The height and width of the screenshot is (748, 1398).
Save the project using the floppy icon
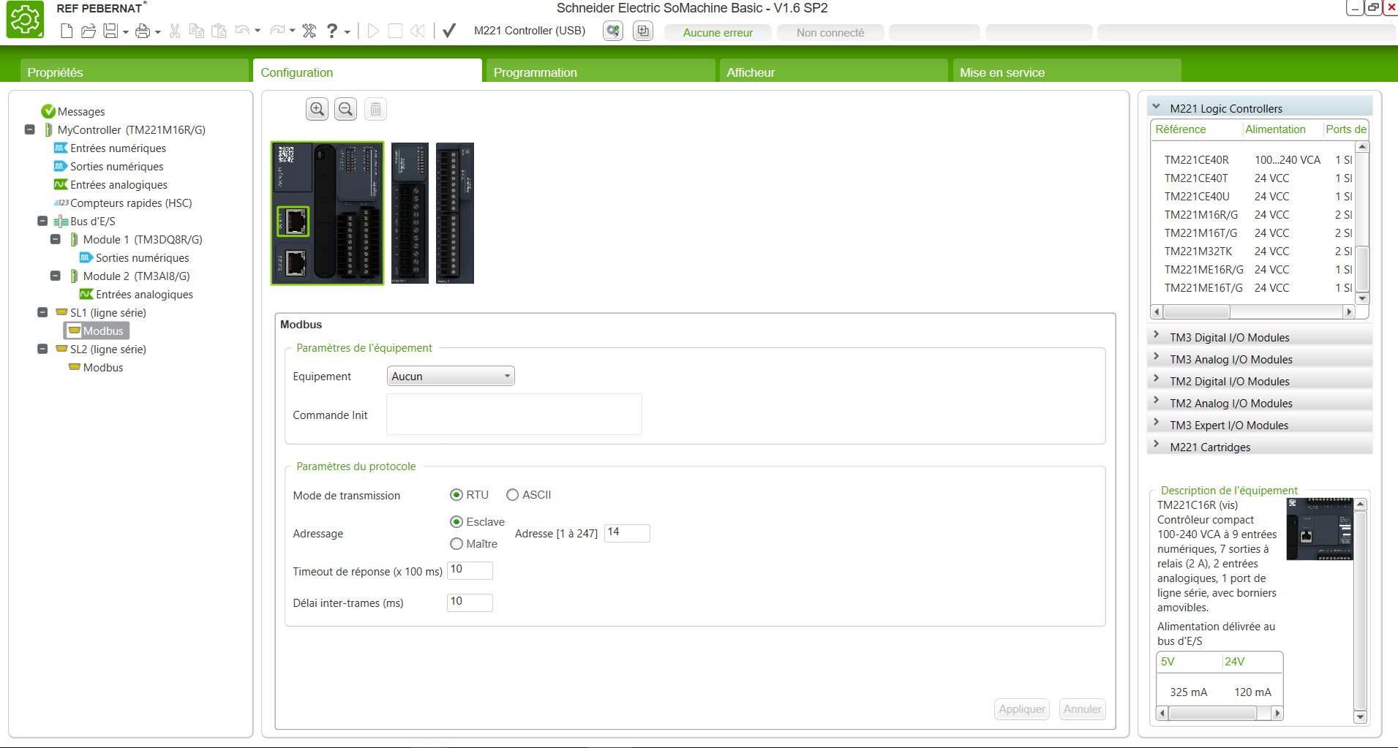click(110, 31)
